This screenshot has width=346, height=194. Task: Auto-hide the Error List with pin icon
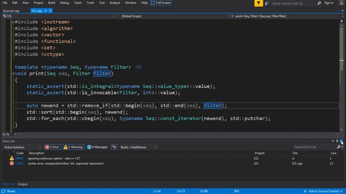click(x=337, y=141)
